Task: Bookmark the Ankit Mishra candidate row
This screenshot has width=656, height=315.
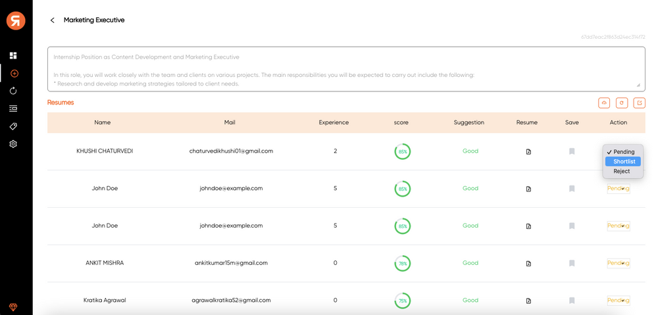Action: 572,263
